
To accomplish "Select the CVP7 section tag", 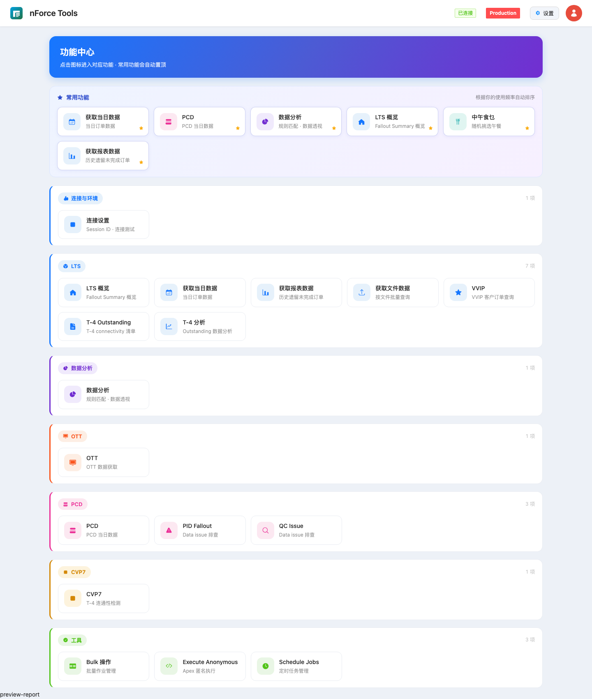I will [x=74, y=572].
